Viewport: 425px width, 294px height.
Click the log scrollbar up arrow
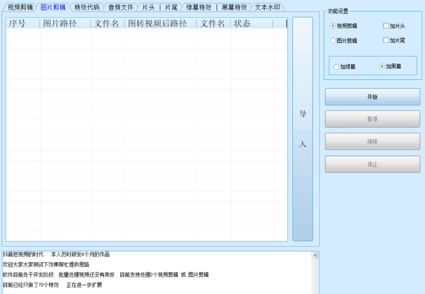click(315, 255)
